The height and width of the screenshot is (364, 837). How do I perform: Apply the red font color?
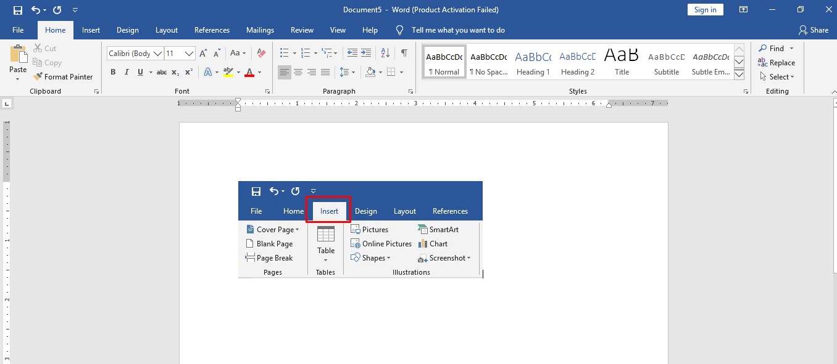coord(249,72)
